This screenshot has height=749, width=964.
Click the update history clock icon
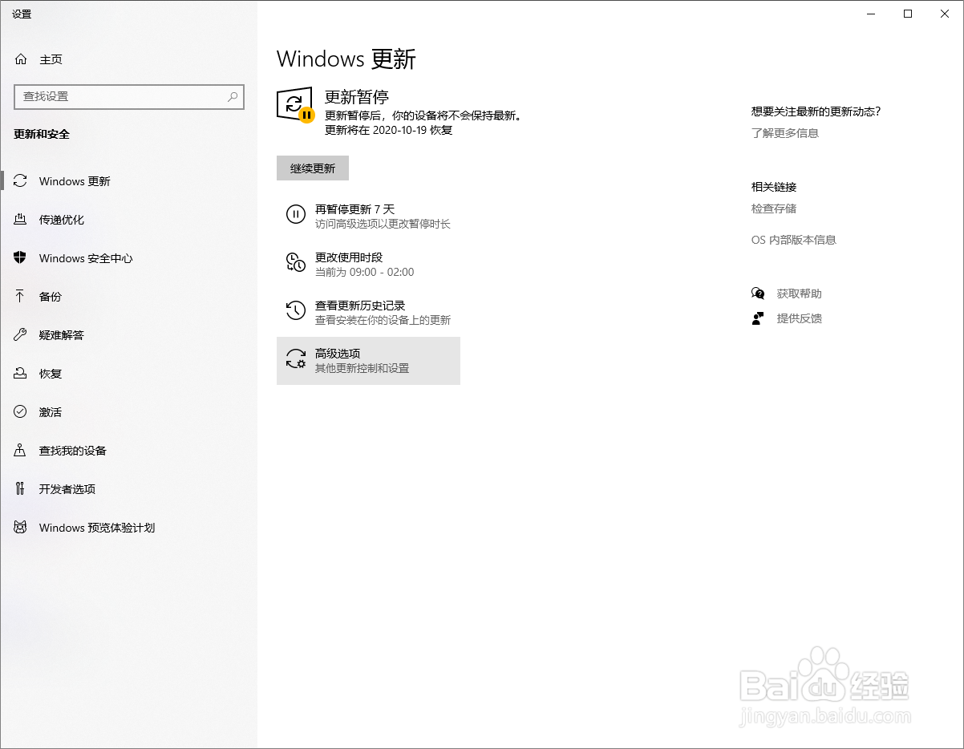pos(296,310)
